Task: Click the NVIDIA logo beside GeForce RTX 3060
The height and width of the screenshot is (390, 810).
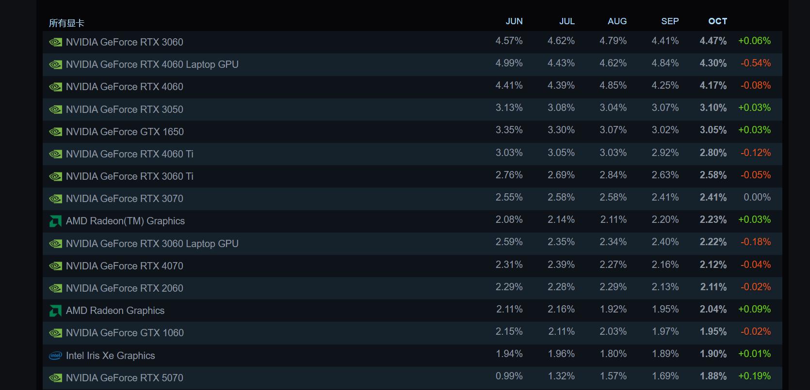Action: pyautogui.click(x=55, y=42)
